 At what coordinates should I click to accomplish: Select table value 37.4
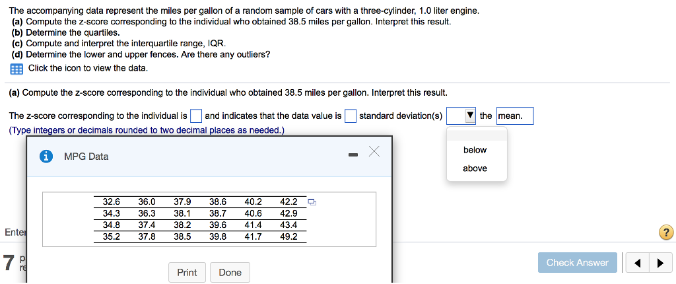(x=147, y=225)
